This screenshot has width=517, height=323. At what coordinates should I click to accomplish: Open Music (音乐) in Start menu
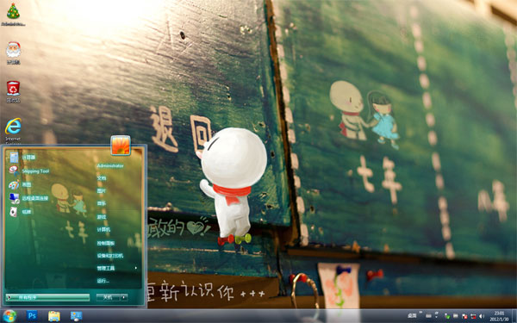tap(102, 203)
